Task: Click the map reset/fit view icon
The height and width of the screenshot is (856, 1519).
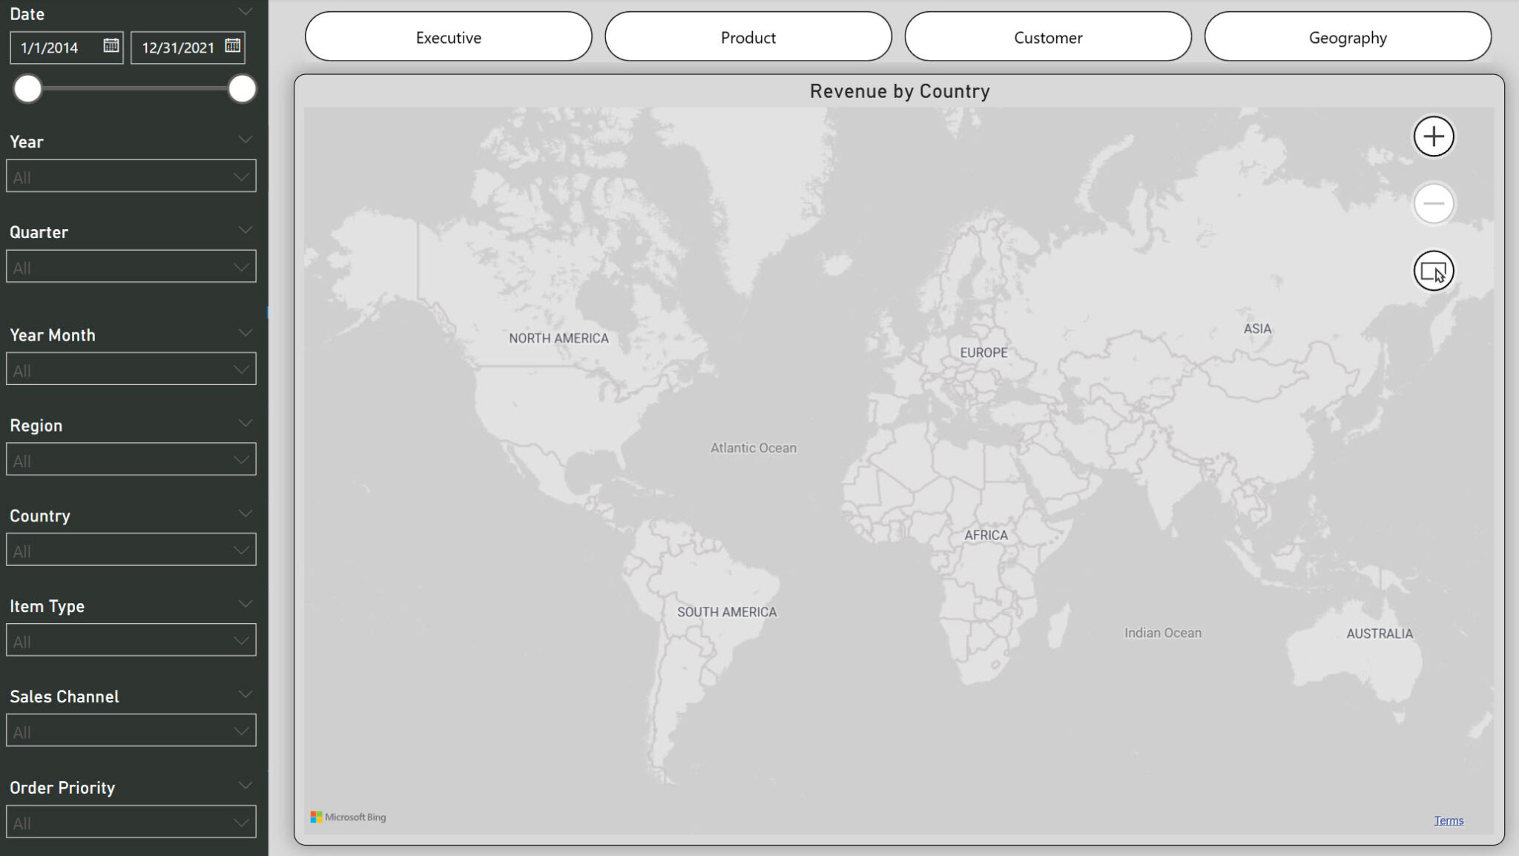Action: click(x=1434, y=270)
